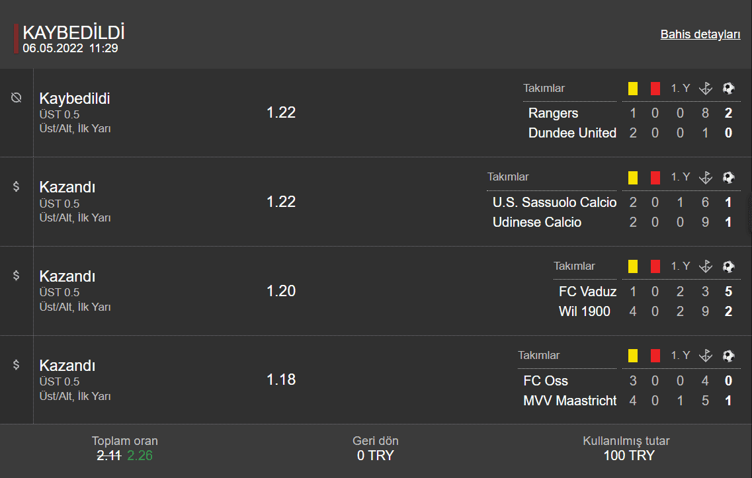Click the corner flag icon in FC Vaduz table
The width and height of the screenshot is (752, 478).
coord(706,266)
